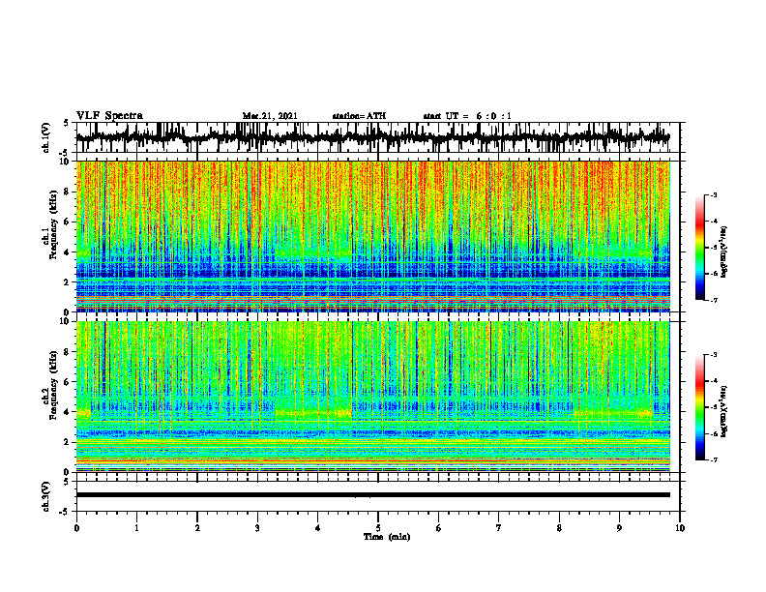Click the ch.2 "Frequency (kHz)" axis label
The height and width of the screenshot is (592, 766).
click(x=53, y=385)
